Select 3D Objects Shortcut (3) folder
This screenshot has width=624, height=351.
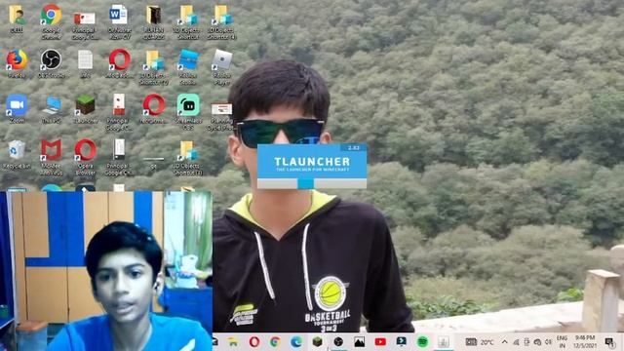188,157
